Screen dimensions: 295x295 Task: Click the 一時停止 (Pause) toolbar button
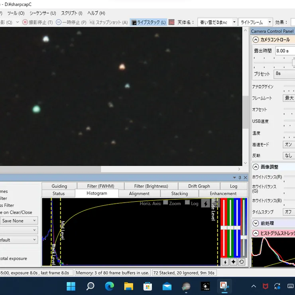pyautogui.click(x=71, y=22)
